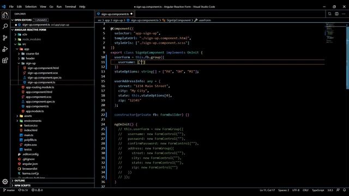Open app.module.ts file
Image resolution: width=349 pixels, height=196 pixels.
(x=35, y=111)
